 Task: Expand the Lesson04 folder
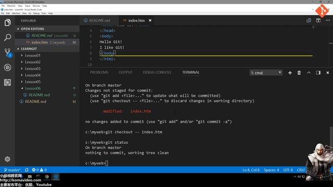[x=22, y=75]
